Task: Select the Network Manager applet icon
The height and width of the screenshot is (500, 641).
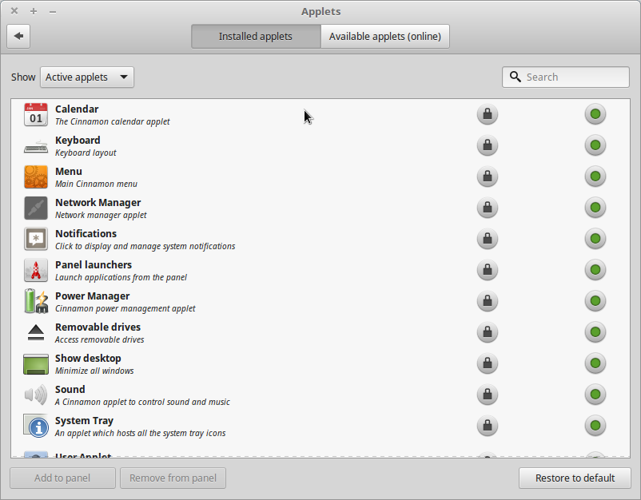Action: (x=36, y=208)
